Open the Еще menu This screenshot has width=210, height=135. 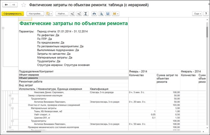tap(197, 14)
